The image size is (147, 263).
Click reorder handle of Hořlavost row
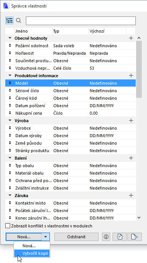[x=10, y=53]
